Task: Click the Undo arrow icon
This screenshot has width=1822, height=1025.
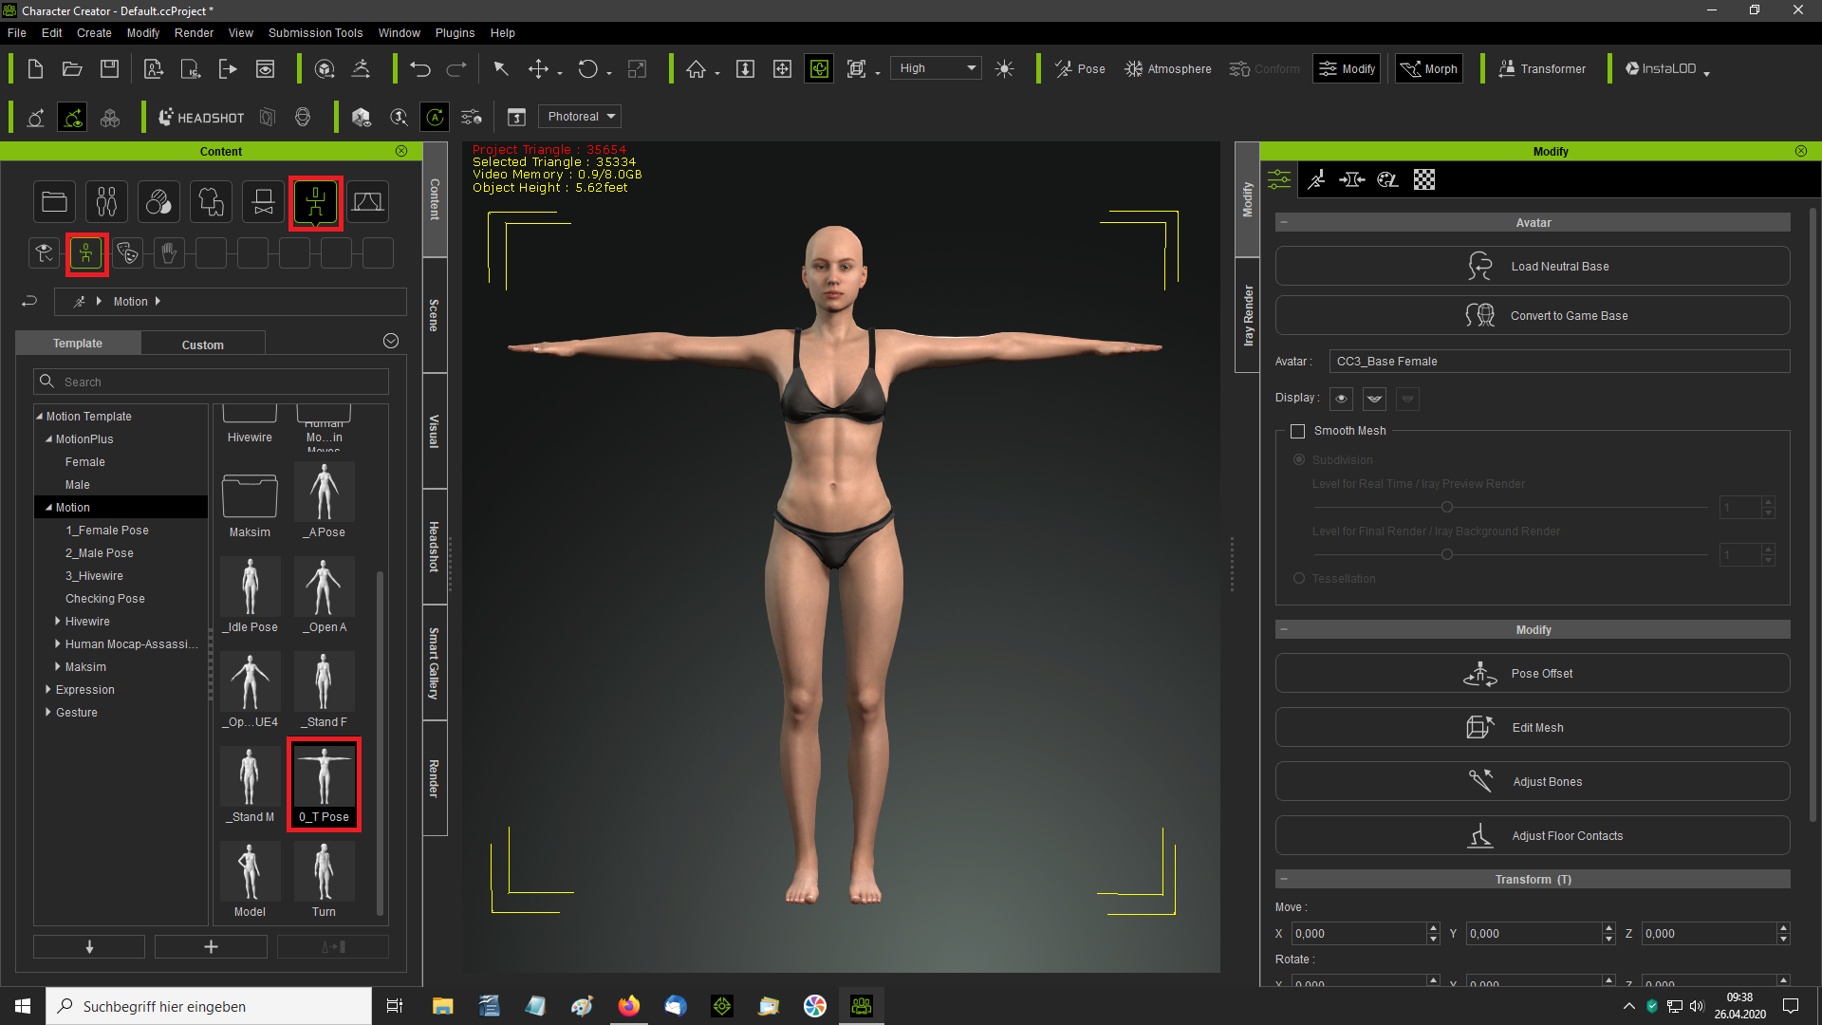Action: coord(420,68)
